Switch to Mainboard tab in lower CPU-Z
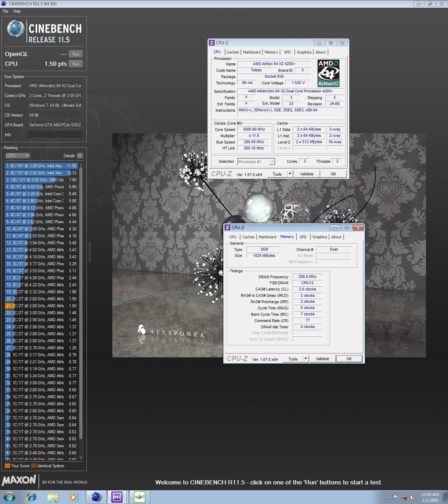Screen dimensions: 448x504 pos(267,237)
